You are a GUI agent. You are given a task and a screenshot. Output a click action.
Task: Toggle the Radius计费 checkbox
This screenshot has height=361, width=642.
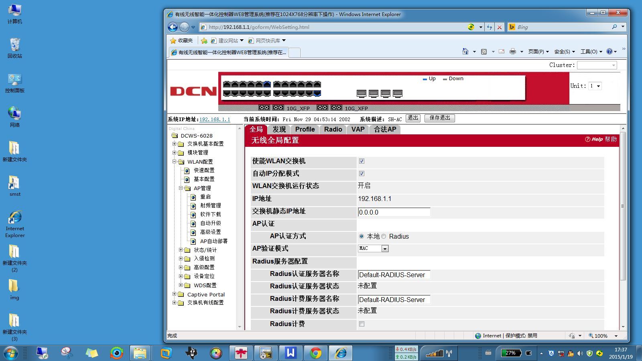[362, 324]
